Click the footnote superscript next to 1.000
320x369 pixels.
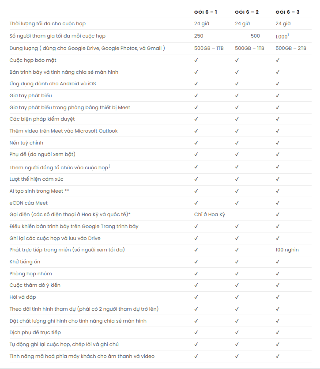289,34
